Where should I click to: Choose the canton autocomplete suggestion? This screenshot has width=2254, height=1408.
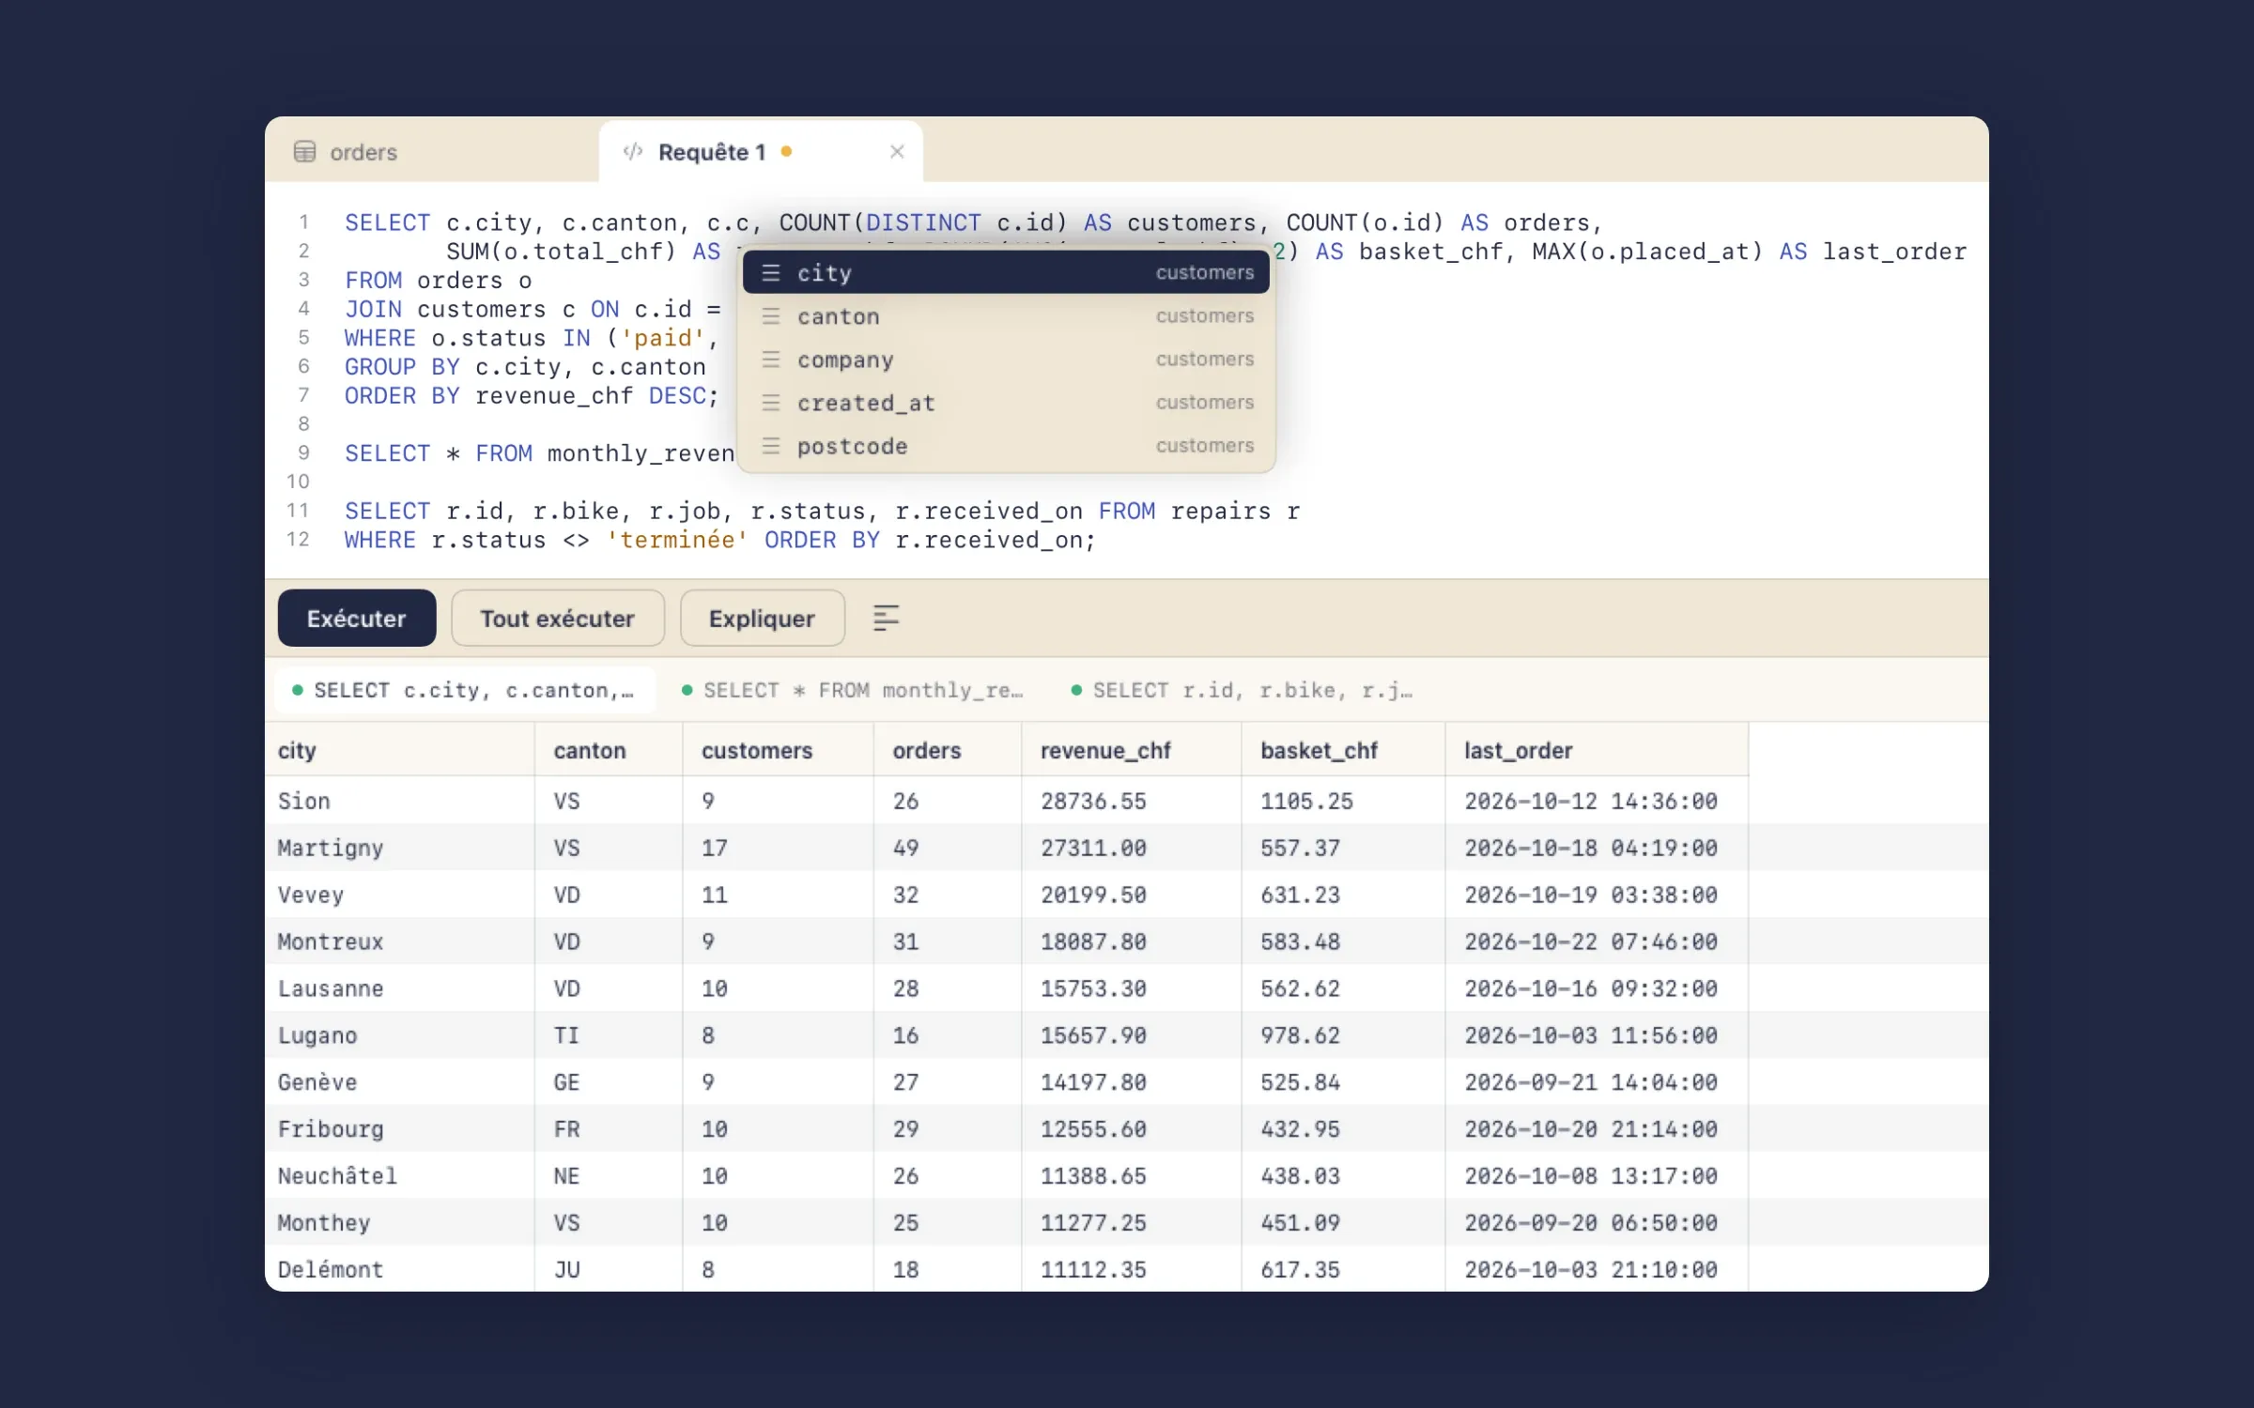[x=1006, y=316]
